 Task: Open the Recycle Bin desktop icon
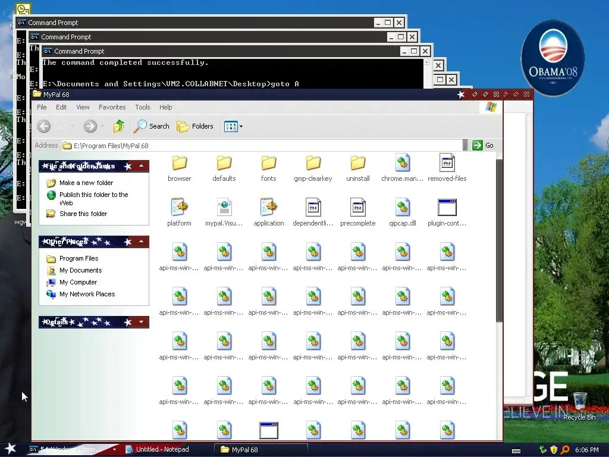579,406
